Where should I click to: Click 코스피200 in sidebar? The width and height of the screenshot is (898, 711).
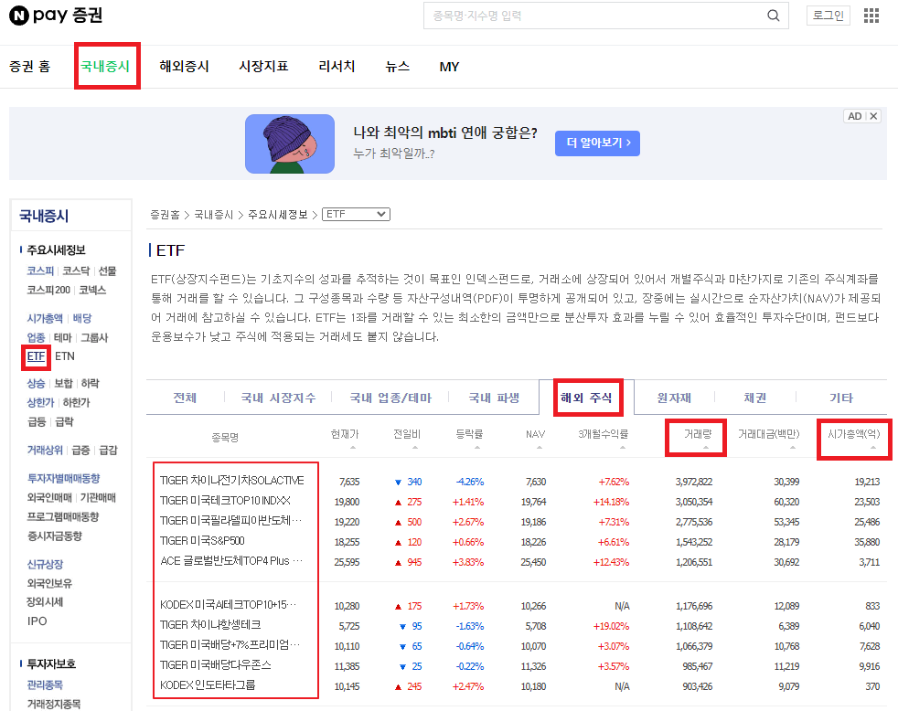[48, 290]
